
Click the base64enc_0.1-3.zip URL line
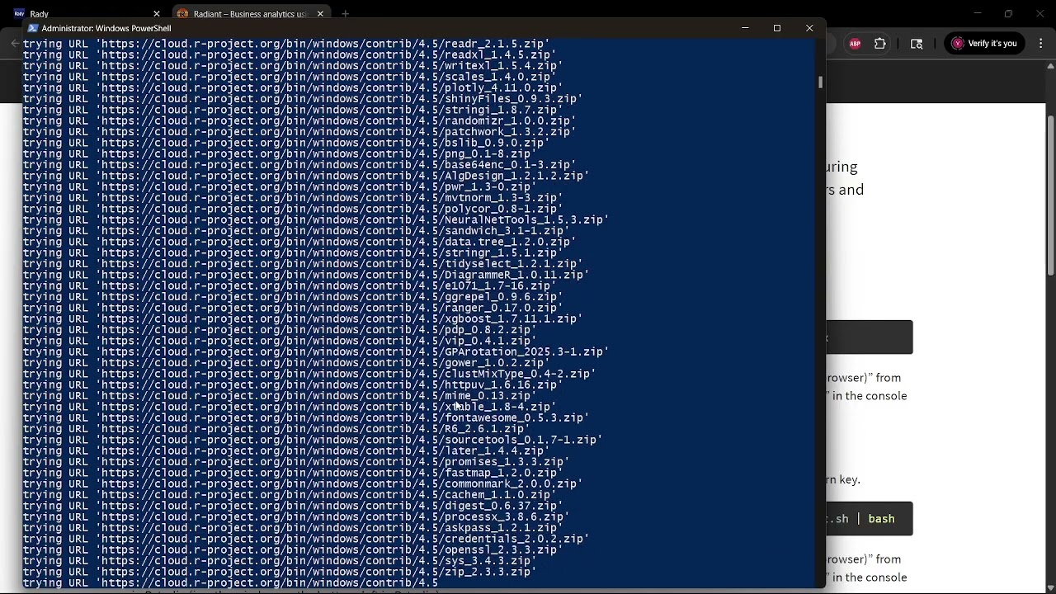[x=299, y=165]
